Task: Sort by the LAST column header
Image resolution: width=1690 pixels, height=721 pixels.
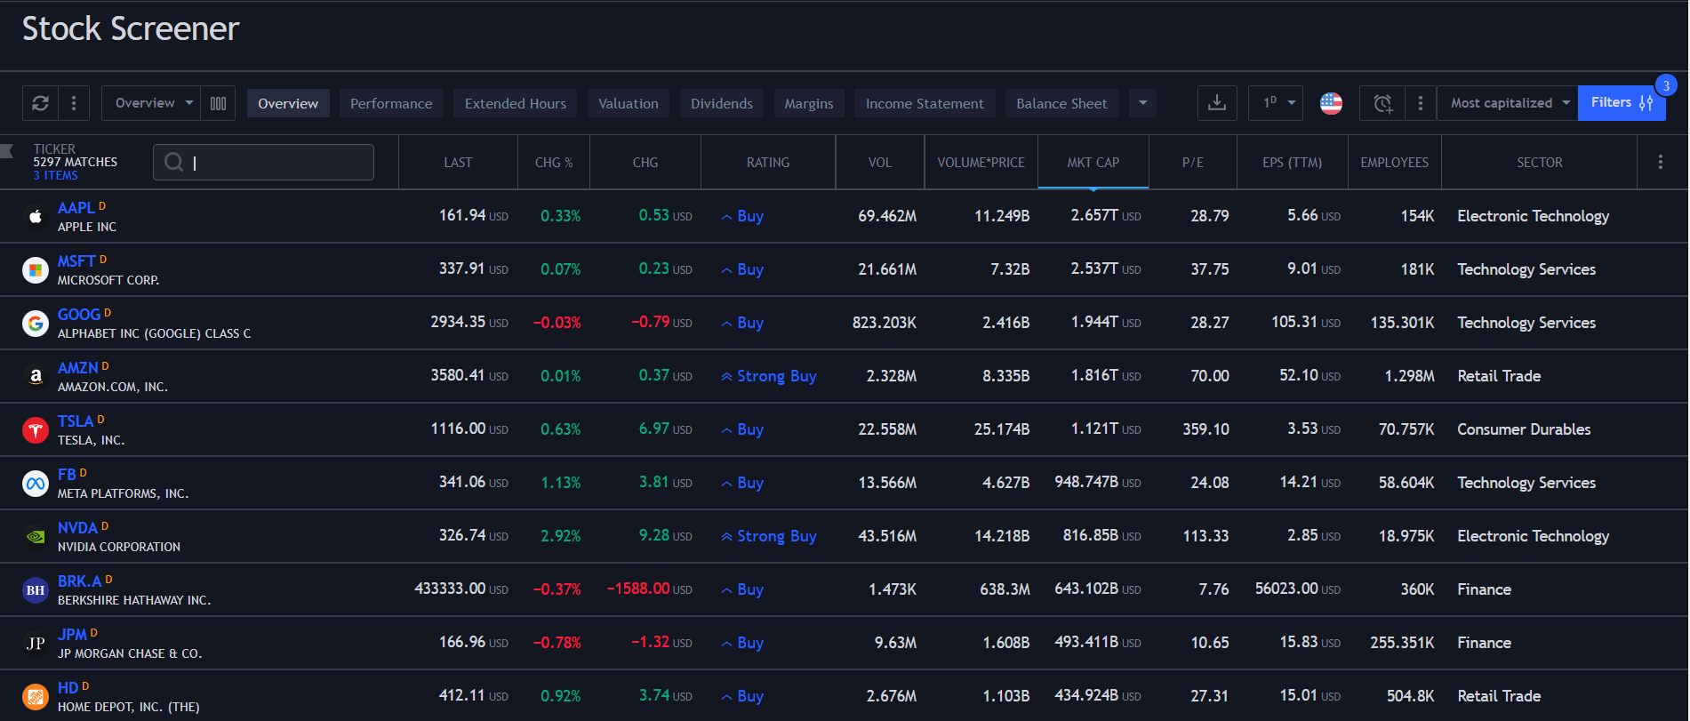Action: (458, 162)
